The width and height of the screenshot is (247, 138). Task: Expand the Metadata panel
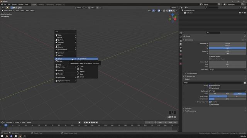click(x=188, y=108)
